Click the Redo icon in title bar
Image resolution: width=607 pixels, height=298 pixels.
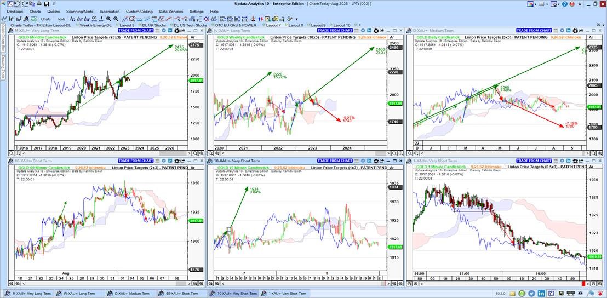click(25, 3)
